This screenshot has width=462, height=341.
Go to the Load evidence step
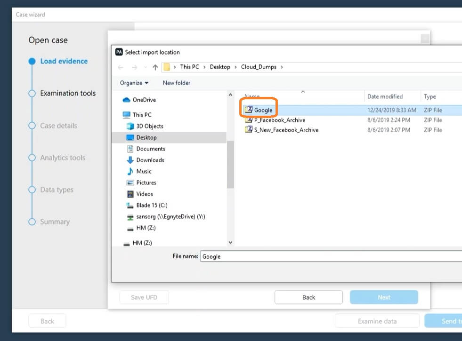64,61
